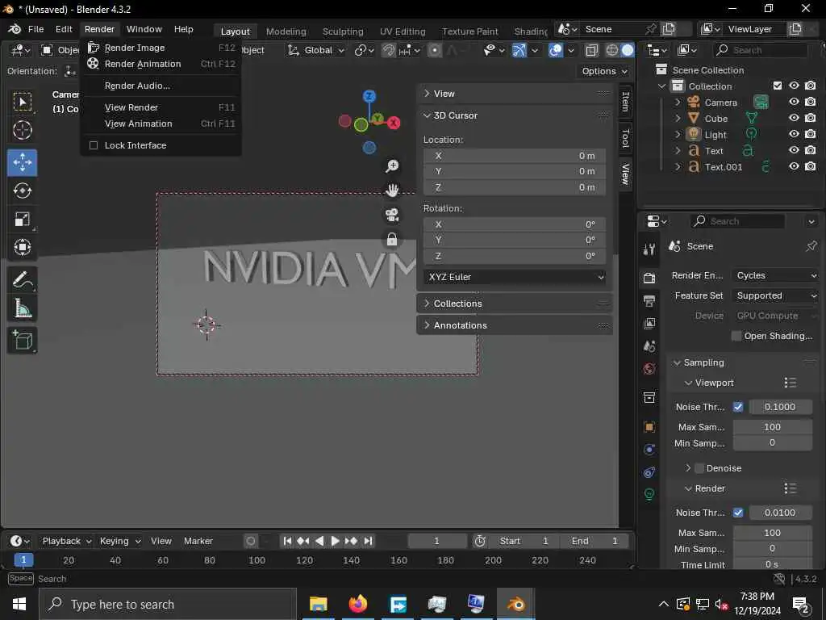Viewport: 826px width, 620px height.
Task: Choose Render Audio from the menu
Action: click(x=161, y=86)
